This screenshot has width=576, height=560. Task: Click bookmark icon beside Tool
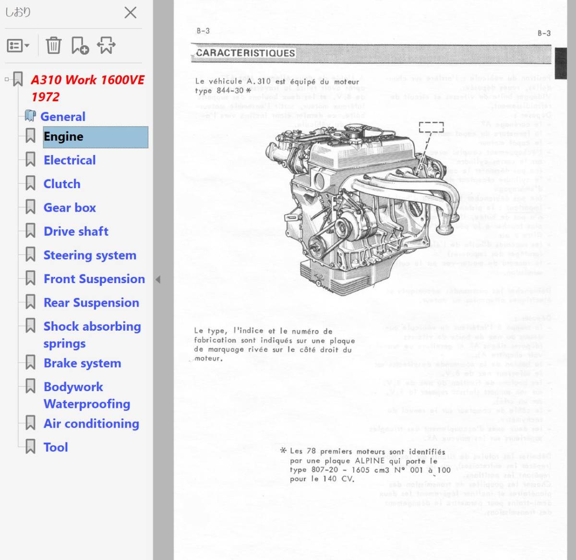pyautogui.click(x=30, y=447)
